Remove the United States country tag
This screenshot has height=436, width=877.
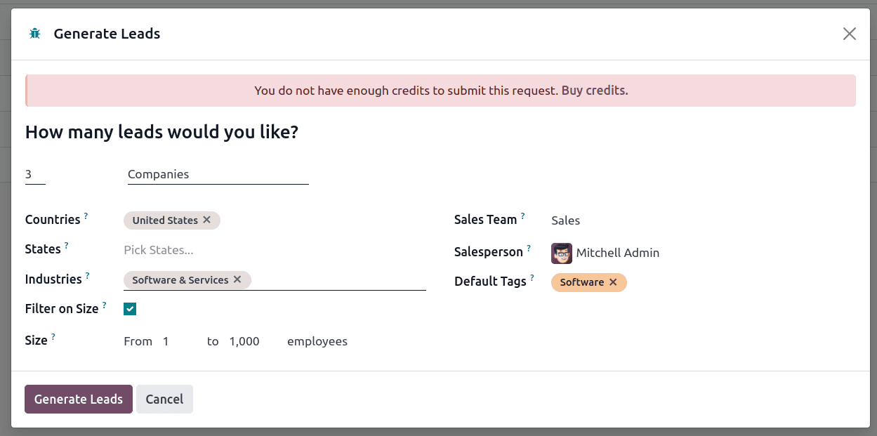(x=207, y=220)
